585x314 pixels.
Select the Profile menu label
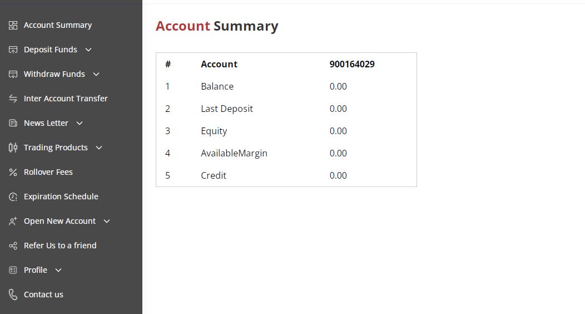click(x=36, y=270)
